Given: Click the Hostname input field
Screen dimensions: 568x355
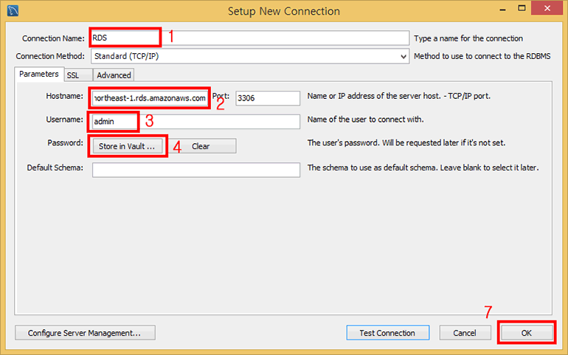Looking at the screenshot, I should click(150, 98).
